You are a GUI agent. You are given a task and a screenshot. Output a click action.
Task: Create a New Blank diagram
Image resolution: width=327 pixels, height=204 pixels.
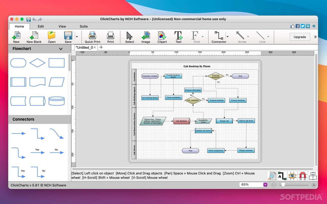click(34, 37)
